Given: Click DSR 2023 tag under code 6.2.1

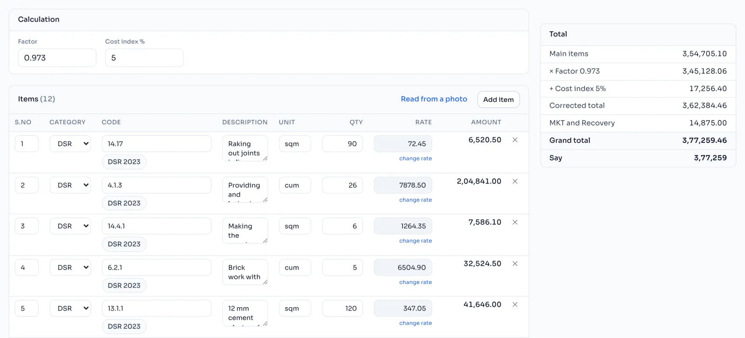Looking at the screenshot, I should click(x=124, y=285).
